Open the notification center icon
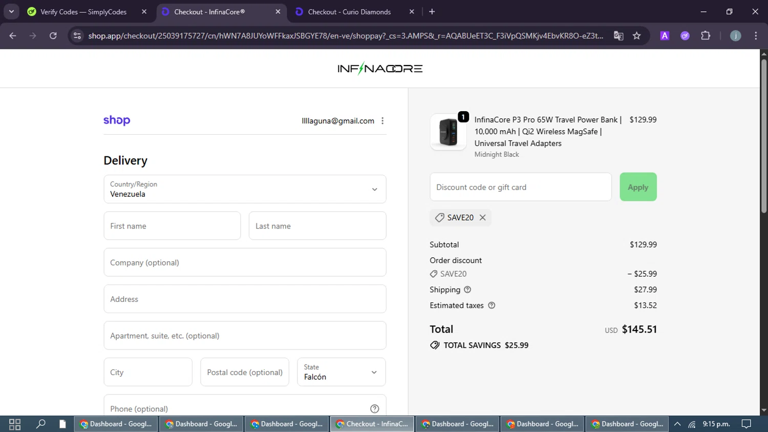This screenshot has width=768, height=432. coord(746,424)
